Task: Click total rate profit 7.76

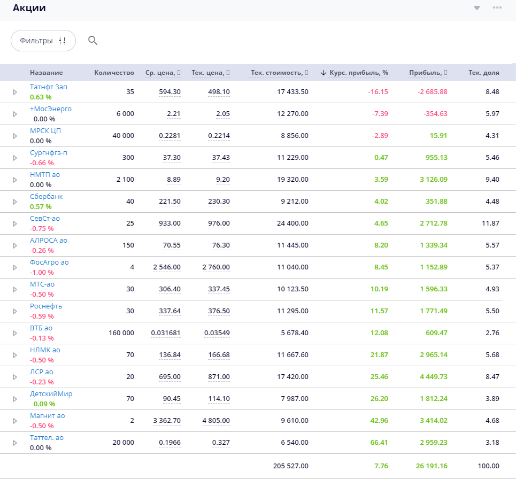Action: pos(381,466)
